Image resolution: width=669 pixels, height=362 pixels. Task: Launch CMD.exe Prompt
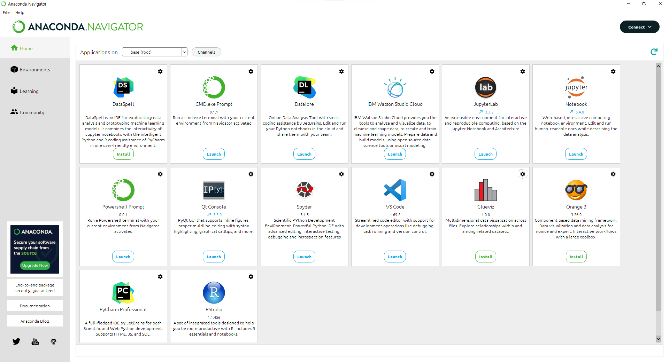coord(214,154)
